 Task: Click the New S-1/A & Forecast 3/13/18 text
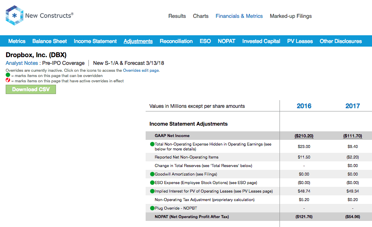pyautogui.click(x=128, y=63)
